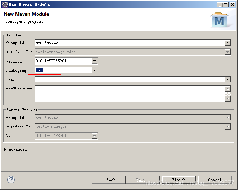Open the Artifact Version dropdown arrow

point(94,61)
